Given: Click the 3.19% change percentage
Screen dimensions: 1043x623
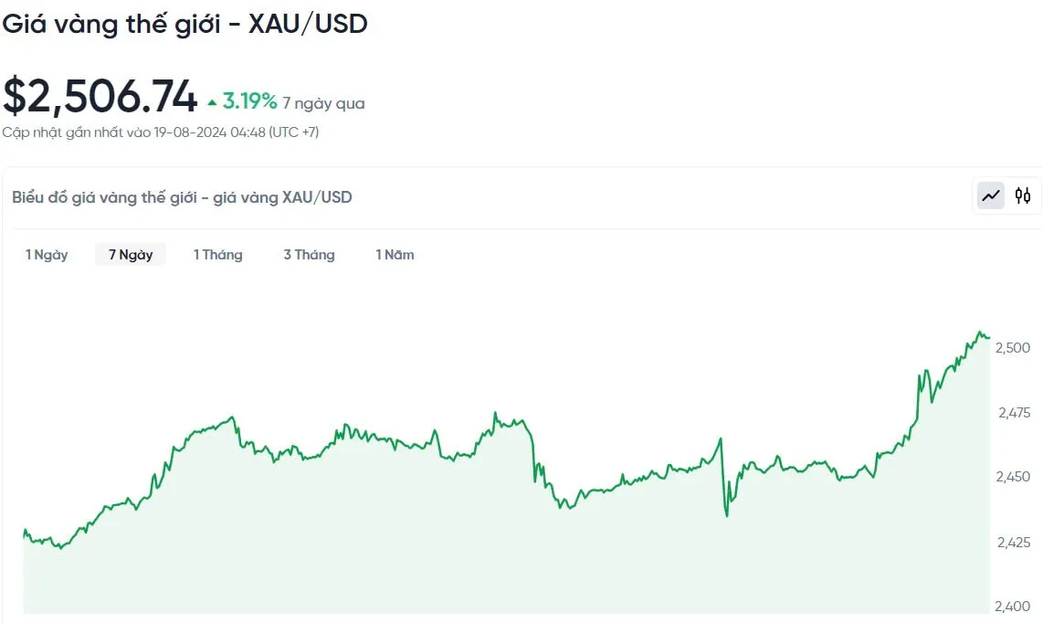Looking at the screenshot, I should (x=249, y=101).
